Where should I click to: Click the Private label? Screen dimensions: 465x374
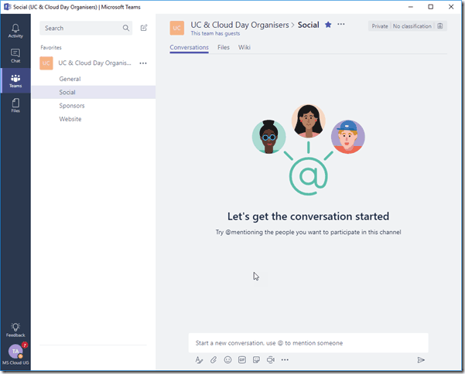point(380,26)
